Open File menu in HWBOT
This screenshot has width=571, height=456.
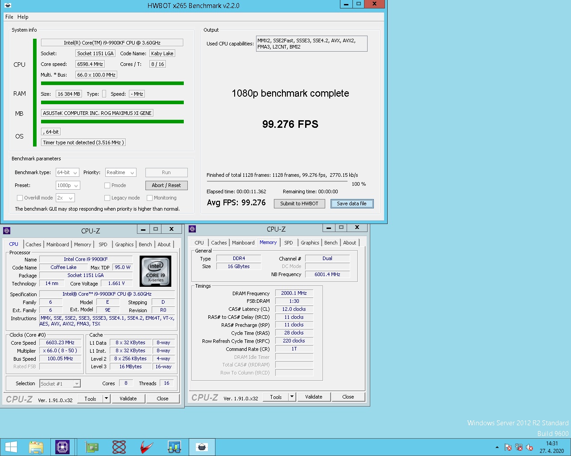[x=9, y=17]
